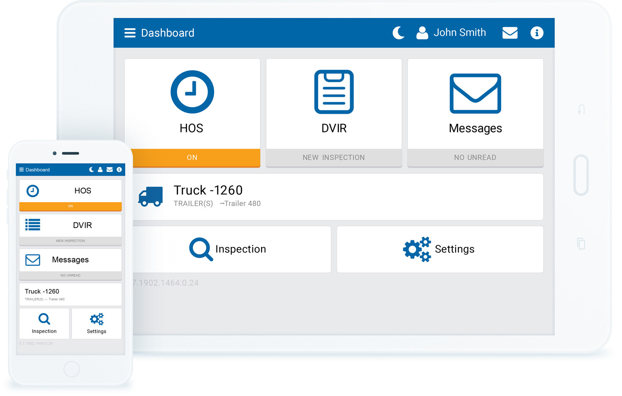Click the John Smith user profile icon
Image resolution: width=622 pixels, height=396 pixels.
click(422, 32)
